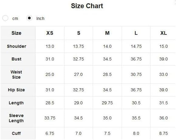
Task: Click the L size column header
Action: (x=136, y=33)
